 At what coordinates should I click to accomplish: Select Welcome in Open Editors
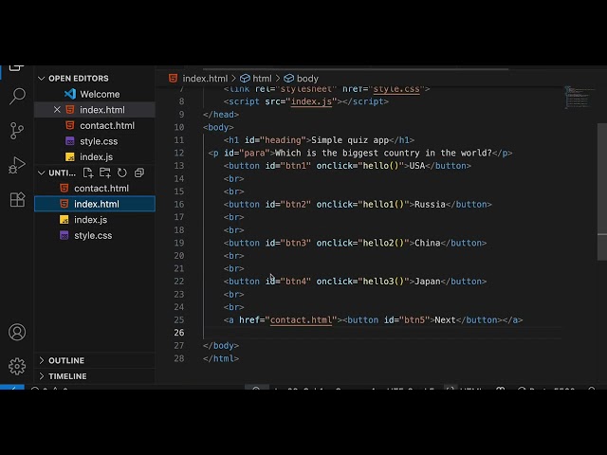pos(95,94)
